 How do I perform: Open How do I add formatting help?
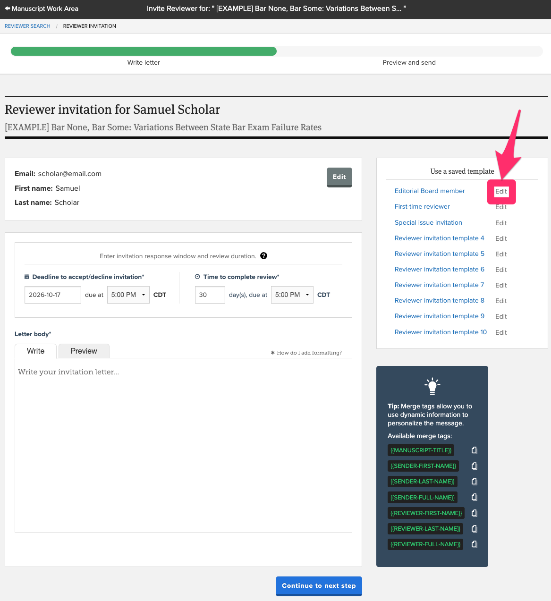click(306, 353)
